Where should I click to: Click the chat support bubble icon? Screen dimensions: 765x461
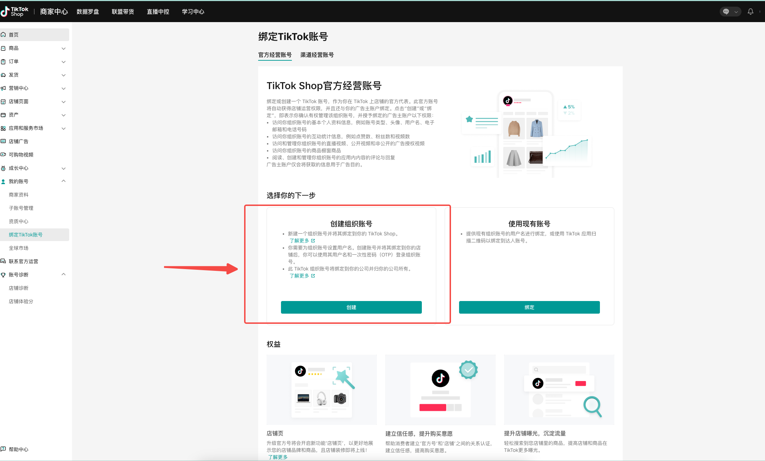[726, 12]
